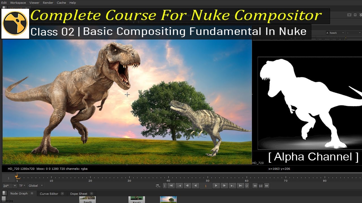Open the Cache menu

tap(61, 3)
